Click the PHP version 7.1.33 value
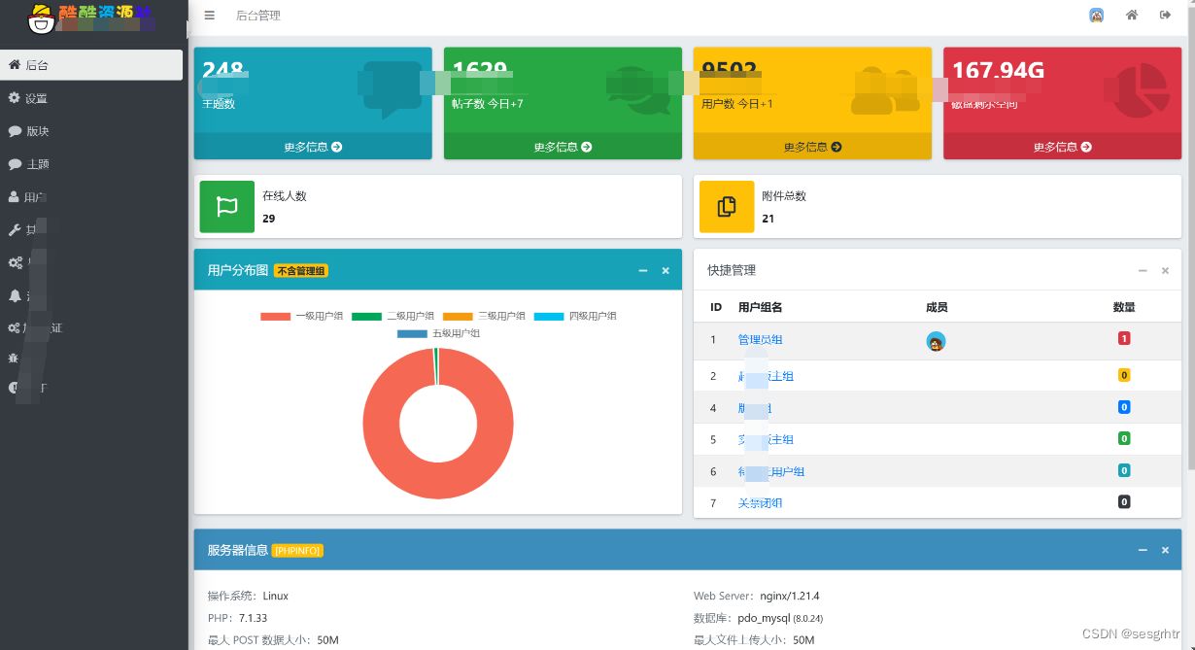 click(253, 618)
